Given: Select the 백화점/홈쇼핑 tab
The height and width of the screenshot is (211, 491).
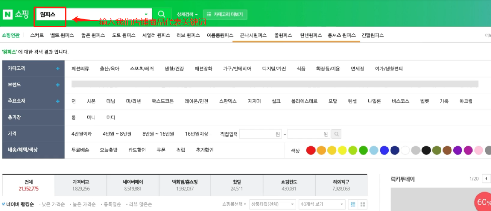Looking at the screenshot, I should (185, 186).
